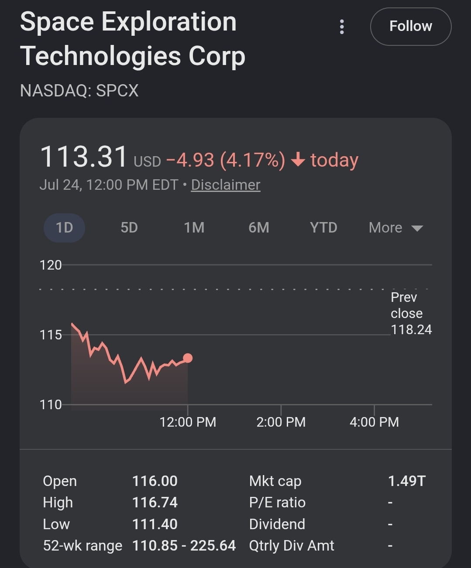
Task: Click the dropdown arrow beside More
Action: coord(417,228)
